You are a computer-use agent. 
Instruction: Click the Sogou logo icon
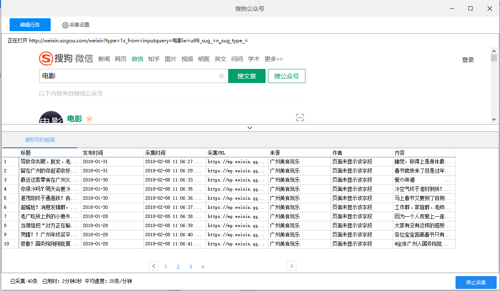point(46,59)
